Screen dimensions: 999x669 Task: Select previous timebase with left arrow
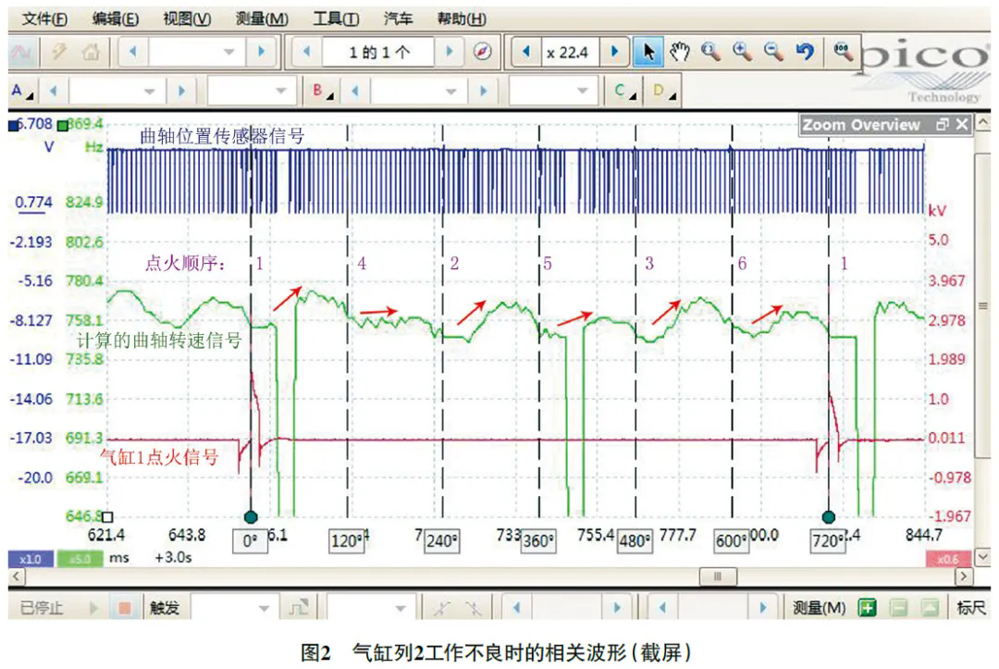tap(132, 52)
